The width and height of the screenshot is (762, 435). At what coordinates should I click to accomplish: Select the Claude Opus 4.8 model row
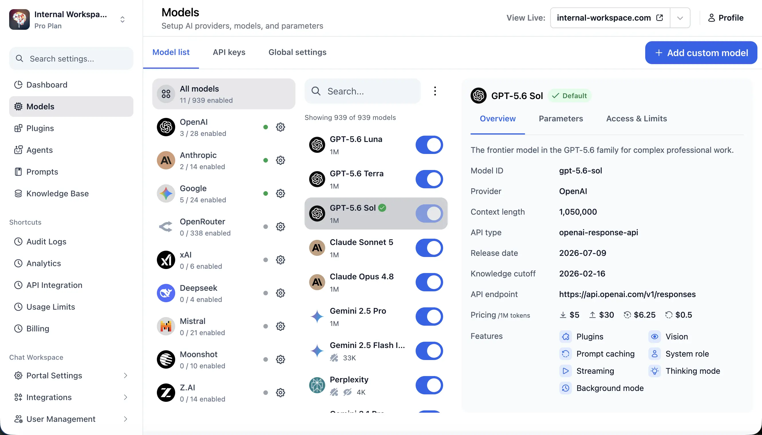tap(376, 283)
